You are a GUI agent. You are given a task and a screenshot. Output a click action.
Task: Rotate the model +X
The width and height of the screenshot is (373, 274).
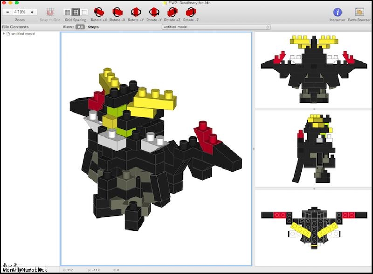pyautogui.click(x=99, y=12)
